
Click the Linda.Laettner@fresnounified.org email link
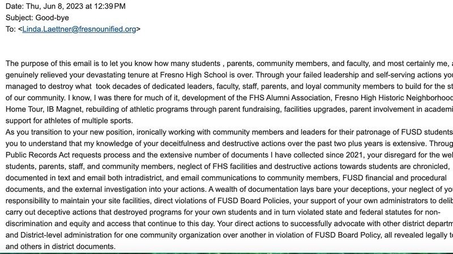pyautogui.click(x=79, y=29)
